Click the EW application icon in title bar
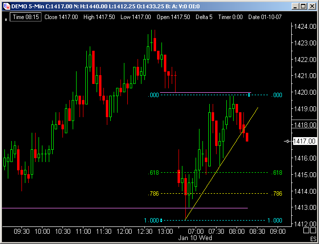The width and height of the screenshot is (319, 244). click(7, 6)
